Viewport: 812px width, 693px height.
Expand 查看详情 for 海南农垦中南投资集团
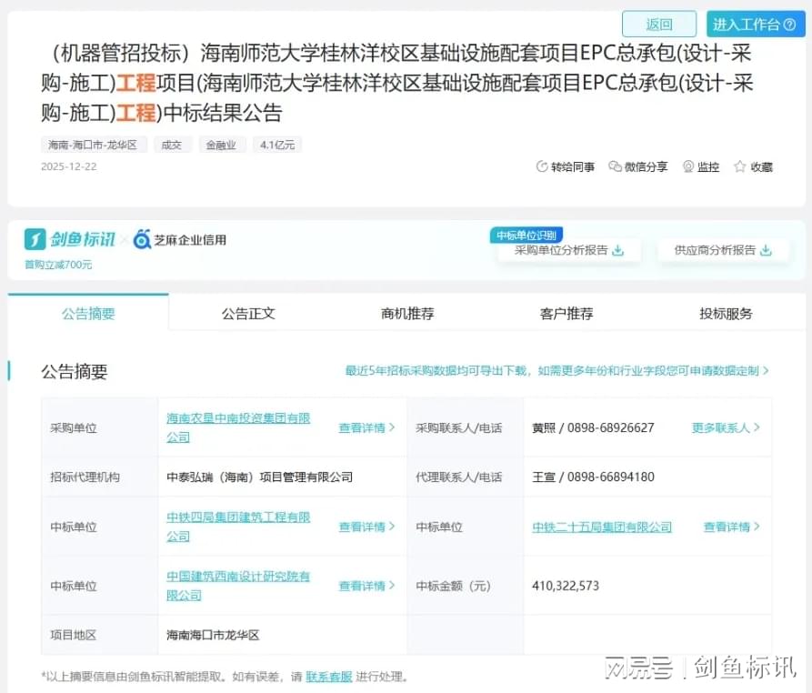[x=366, y=427]
